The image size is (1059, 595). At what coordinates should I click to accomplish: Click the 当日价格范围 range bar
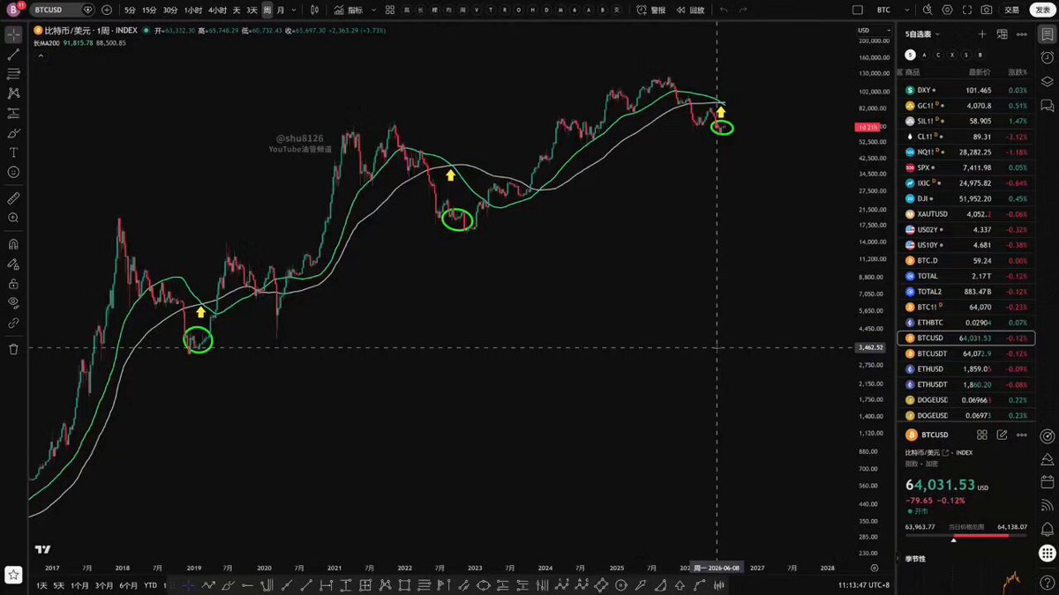968,534
